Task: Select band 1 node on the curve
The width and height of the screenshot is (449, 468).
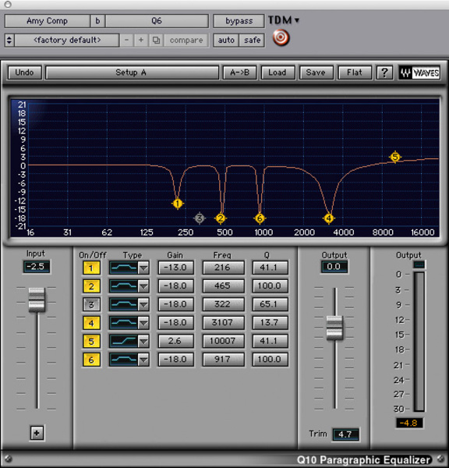Action: point(178,204)
